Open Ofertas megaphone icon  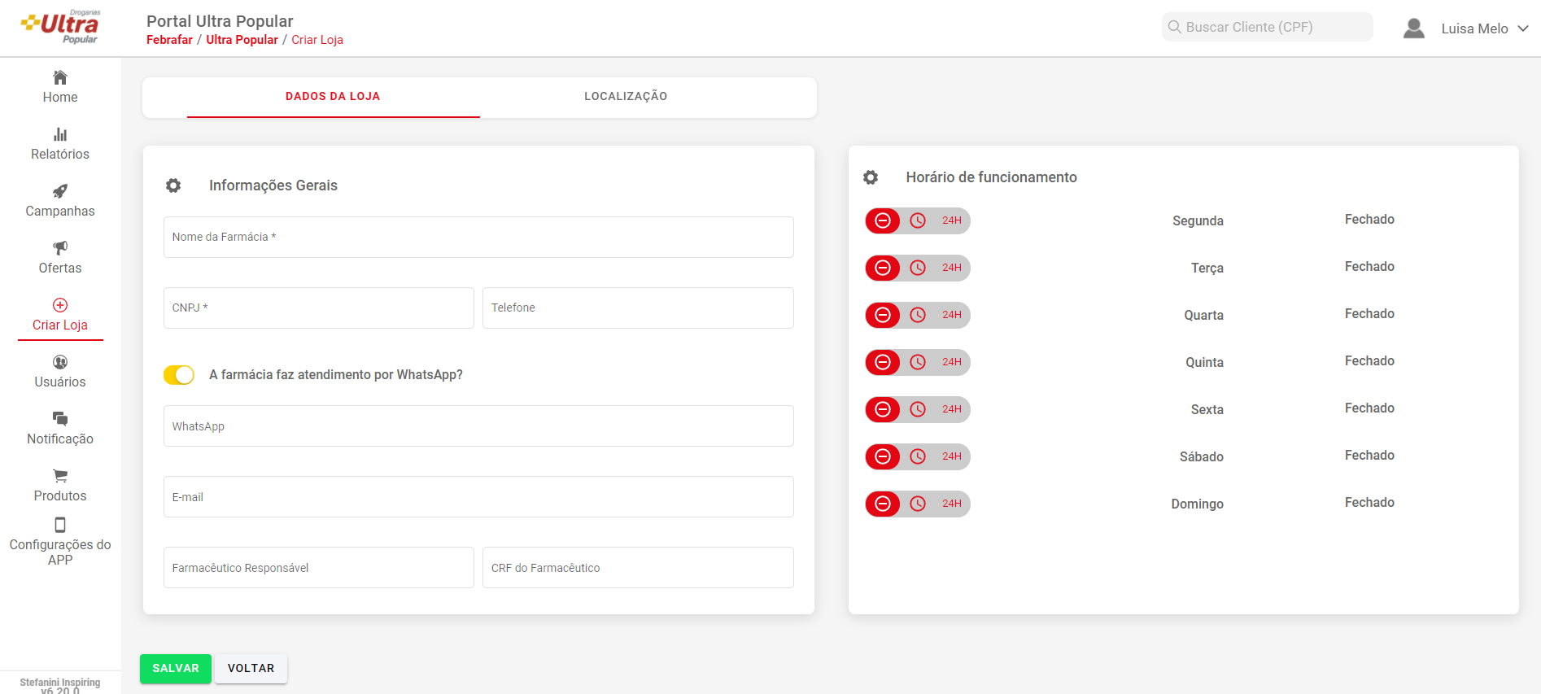60,248
